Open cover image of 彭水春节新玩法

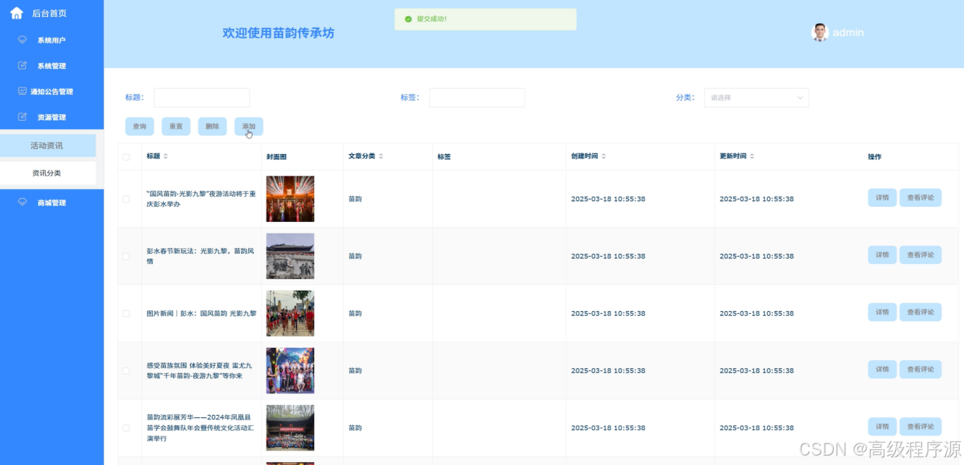pos(290,256)
